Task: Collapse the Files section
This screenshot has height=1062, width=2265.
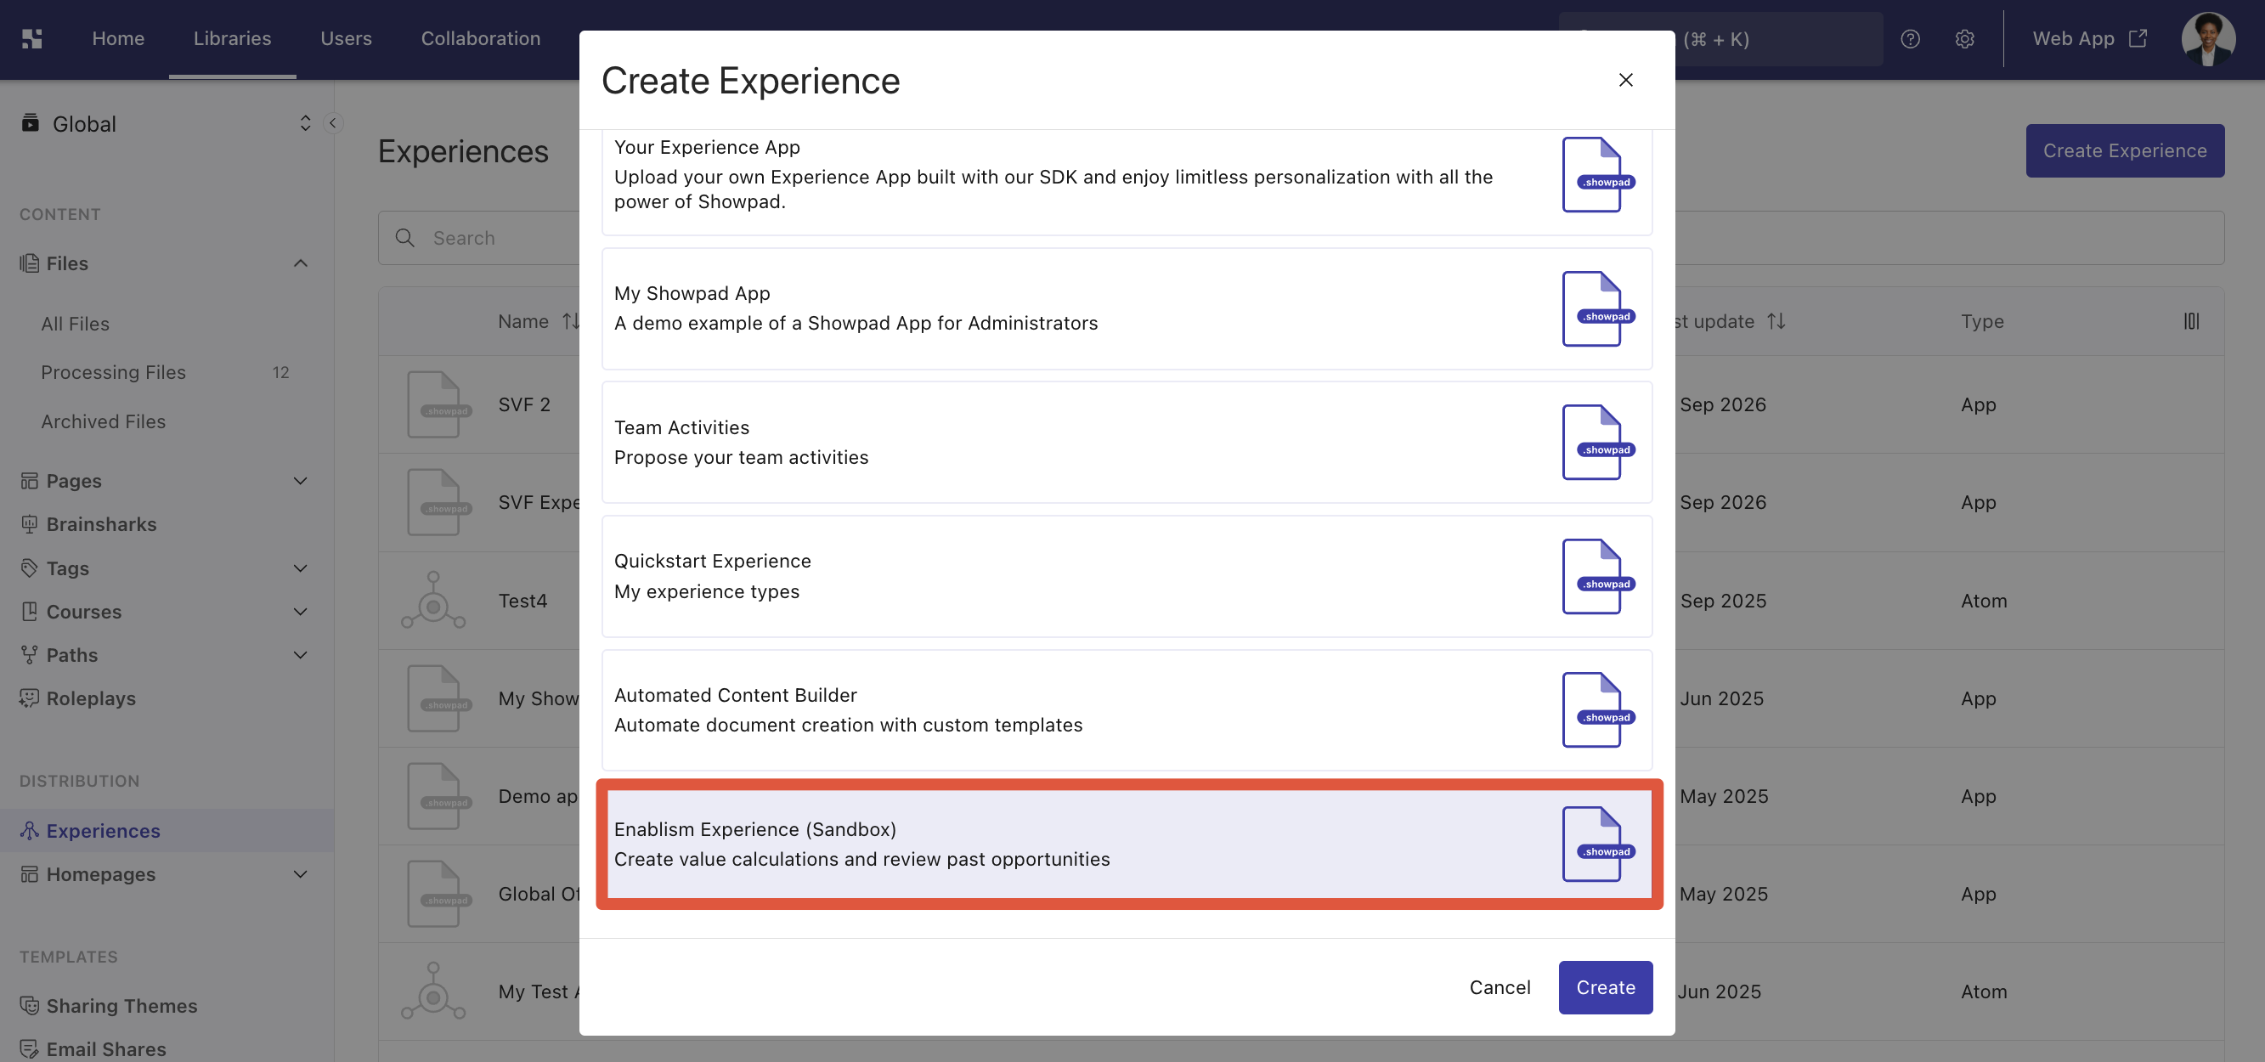Action: 301,263
